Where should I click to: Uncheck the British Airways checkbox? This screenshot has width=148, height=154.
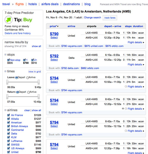click(9, 126)
